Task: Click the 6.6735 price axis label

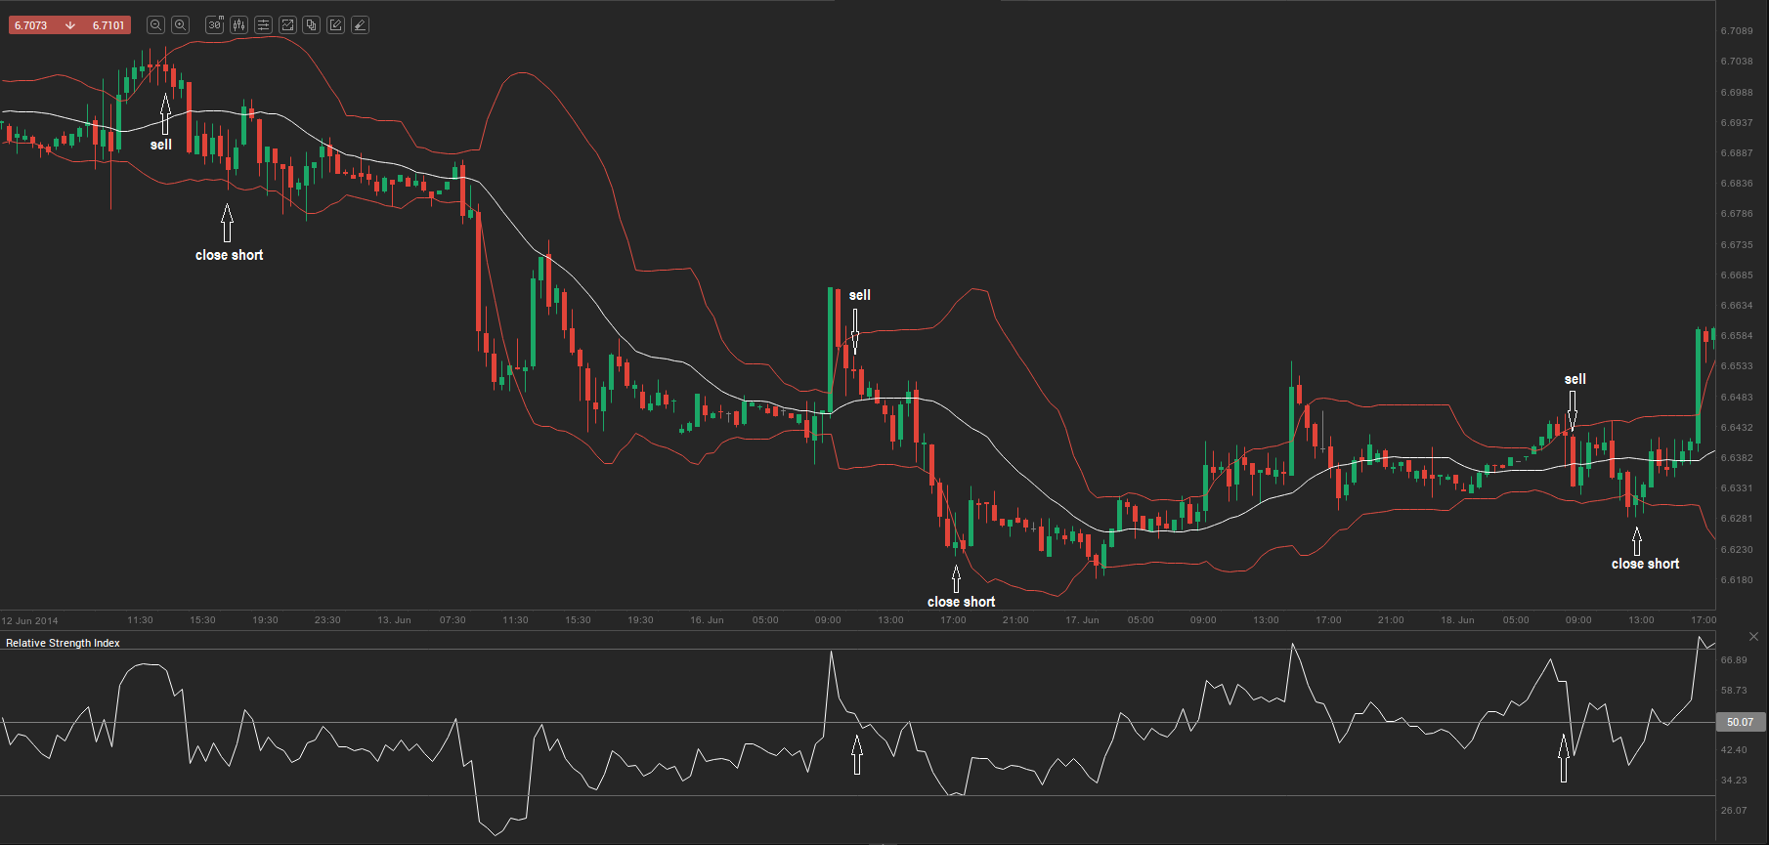Action: click(1737, 245)
